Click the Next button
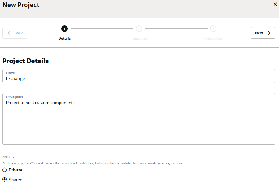 click(263, 33)
